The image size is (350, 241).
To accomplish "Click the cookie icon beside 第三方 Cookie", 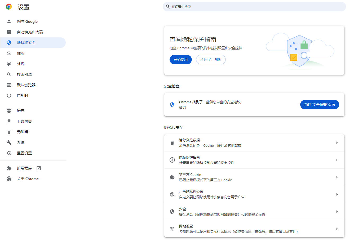I will [172, 177].
